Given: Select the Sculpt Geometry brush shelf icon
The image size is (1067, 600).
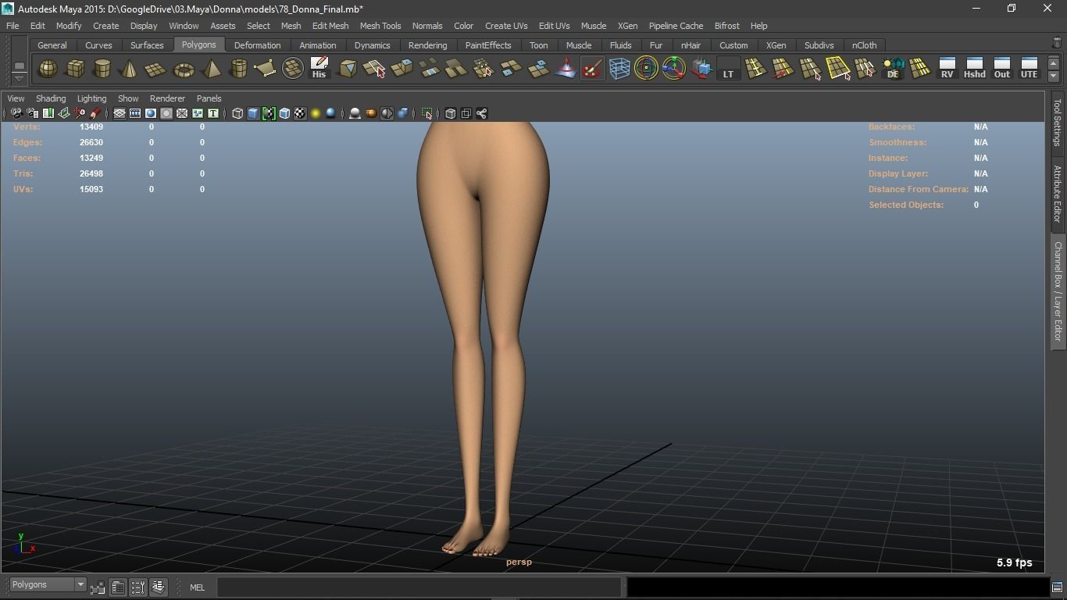Looking at the screenshot, I should click(593, 69).
